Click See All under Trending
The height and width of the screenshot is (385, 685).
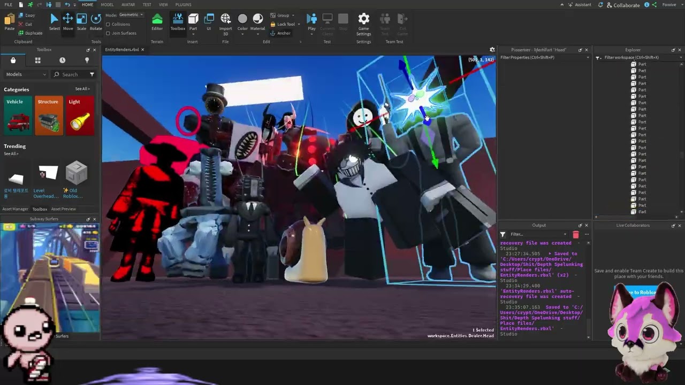(11, 154)
